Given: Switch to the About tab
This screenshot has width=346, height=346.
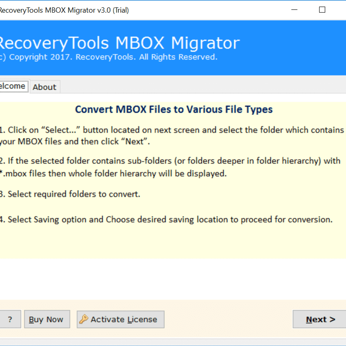Looking at the screenshot, I should [45, 87].
